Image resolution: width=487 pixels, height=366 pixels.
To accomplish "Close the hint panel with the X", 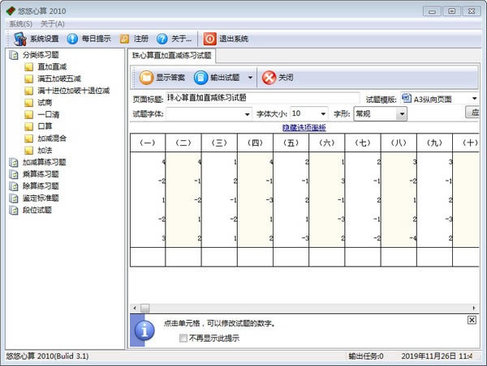I will coord(472,321).
